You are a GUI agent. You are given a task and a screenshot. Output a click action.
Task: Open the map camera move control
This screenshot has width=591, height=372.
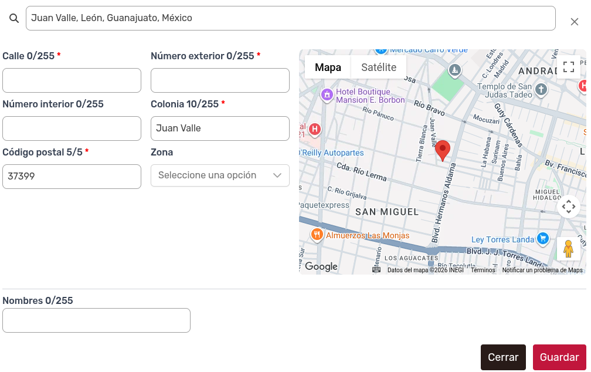pos(568,207)
